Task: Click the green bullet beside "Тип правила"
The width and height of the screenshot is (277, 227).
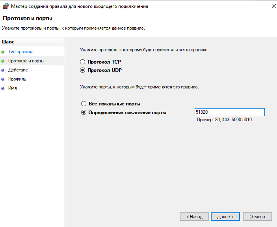Action: point(3,52)
